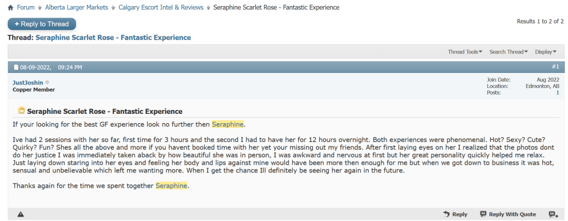Go to Forum breadcrumb link
This screenshot has width=568, height=221.
26,8
